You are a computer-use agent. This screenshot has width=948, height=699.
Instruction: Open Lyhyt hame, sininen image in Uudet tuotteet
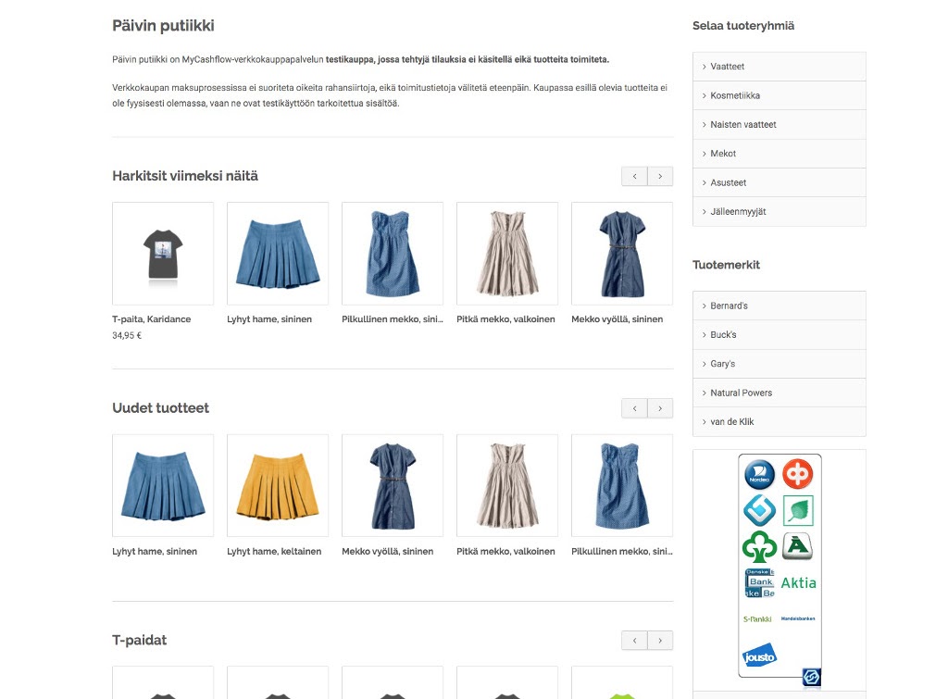tap(163, 485)
